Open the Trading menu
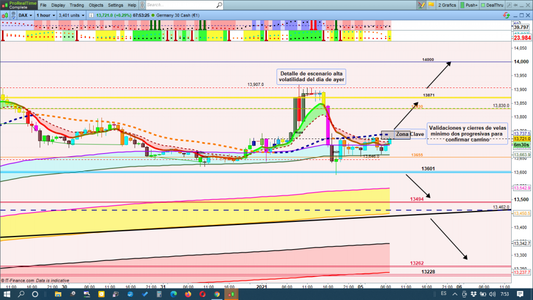This screenshot has height=300, width=533. click(77, 5)
